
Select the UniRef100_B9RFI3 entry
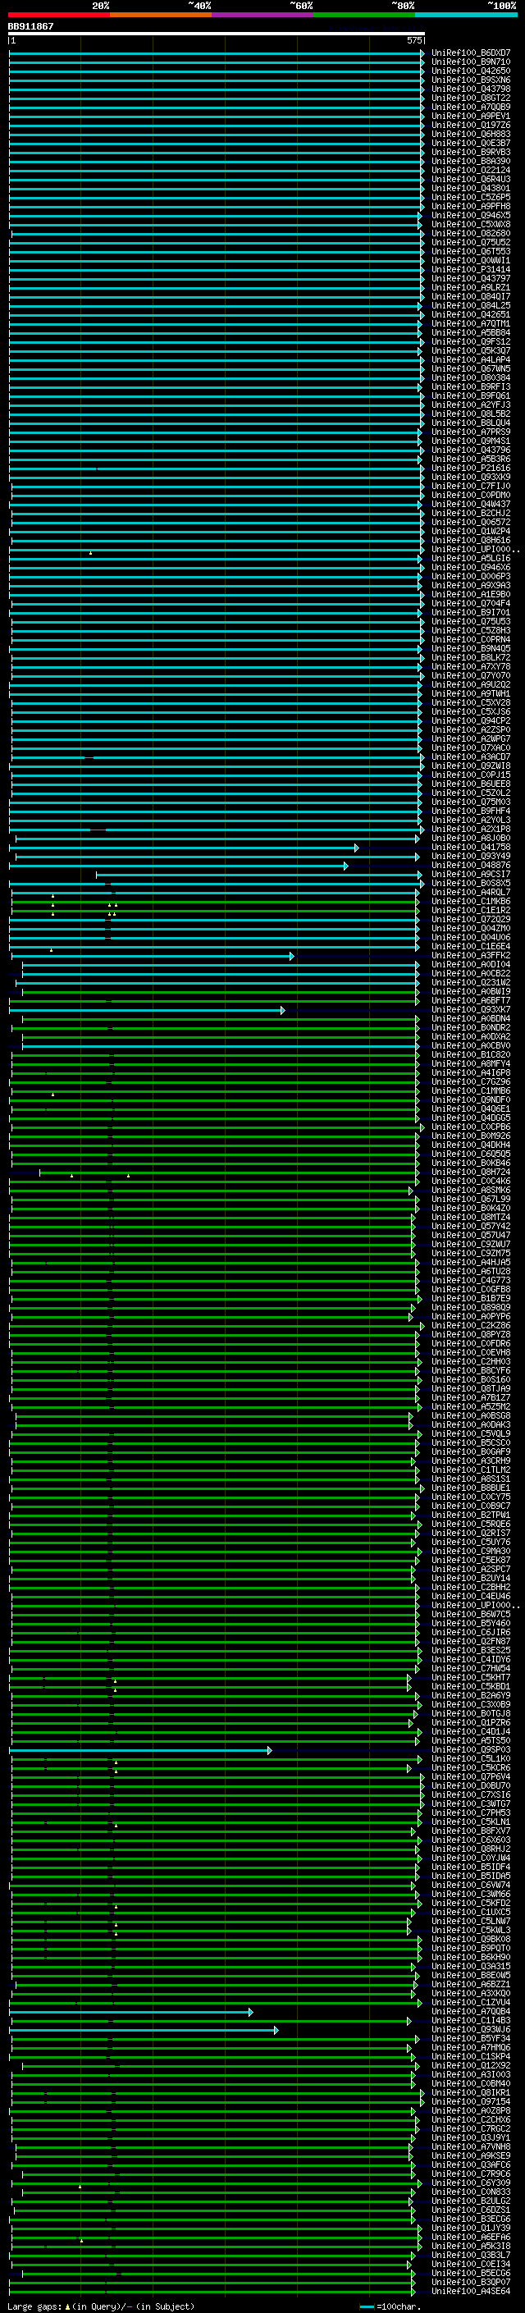pos(470,387)
